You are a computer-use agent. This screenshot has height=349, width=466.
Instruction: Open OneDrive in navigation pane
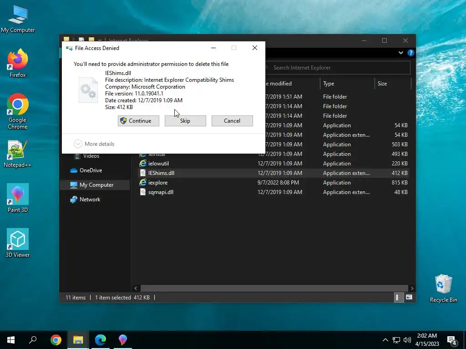click(91, 170)
